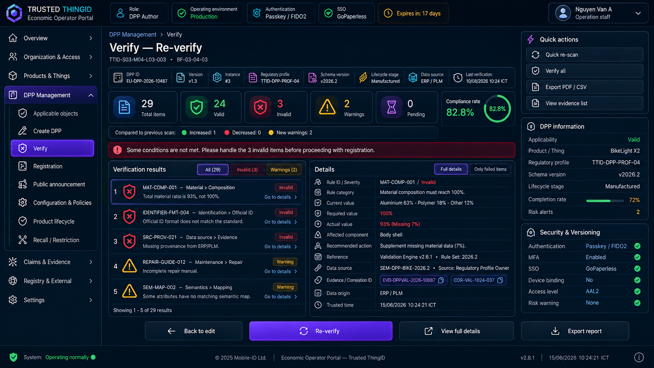Click View full details button
This screenshot has height=368, width=654.
pos(456,331)
